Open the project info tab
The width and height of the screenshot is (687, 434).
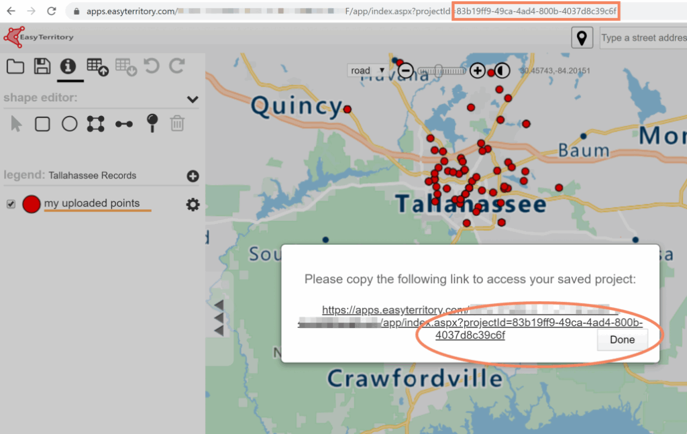tap(68, 66)
